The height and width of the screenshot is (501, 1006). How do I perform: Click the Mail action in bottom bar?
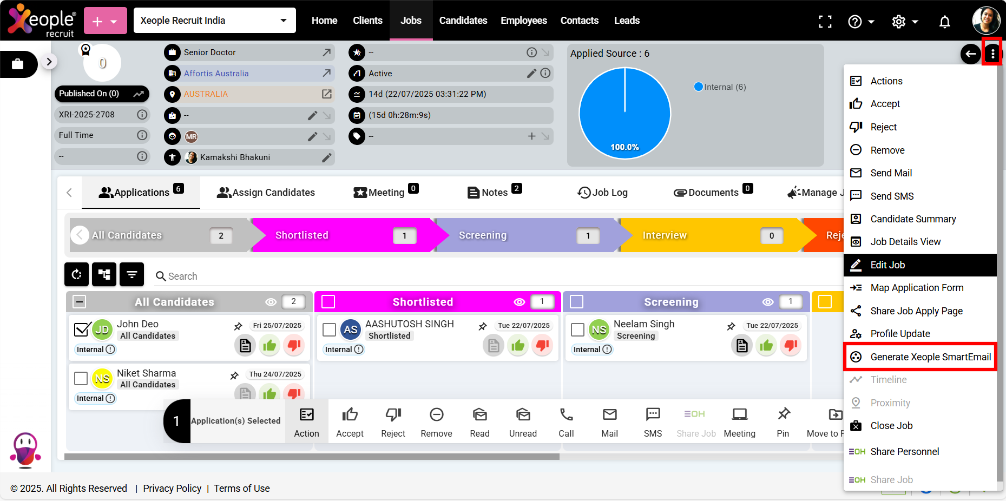(609, 422)
